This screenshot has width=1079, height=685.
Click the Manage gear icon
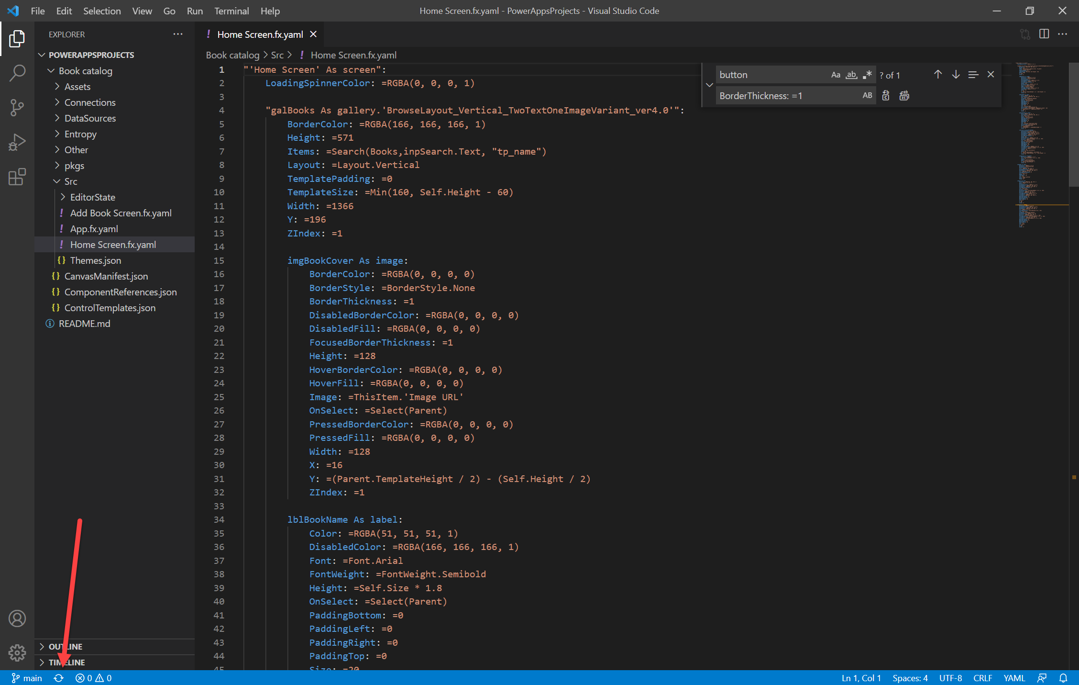[x=17, y=652]
